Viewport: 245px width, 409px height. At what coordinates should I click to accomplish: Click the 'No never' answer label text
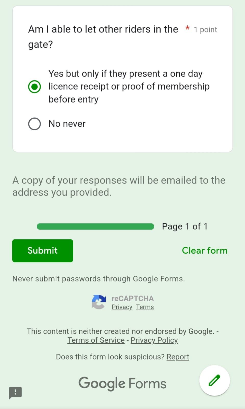pos(67,124)
